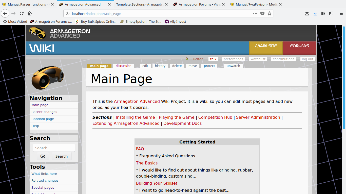This screenshot has width=346, height=194.
Task: Go to browser Home page icon
Action: coord(30,14)
